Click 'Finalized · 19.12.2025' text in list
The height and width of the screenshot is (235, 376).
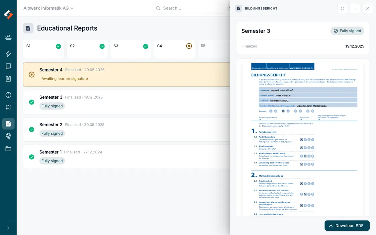[84, 97]
